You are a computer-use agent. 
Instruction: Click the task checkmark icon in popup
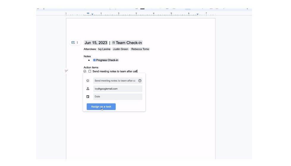coord(88,81)
